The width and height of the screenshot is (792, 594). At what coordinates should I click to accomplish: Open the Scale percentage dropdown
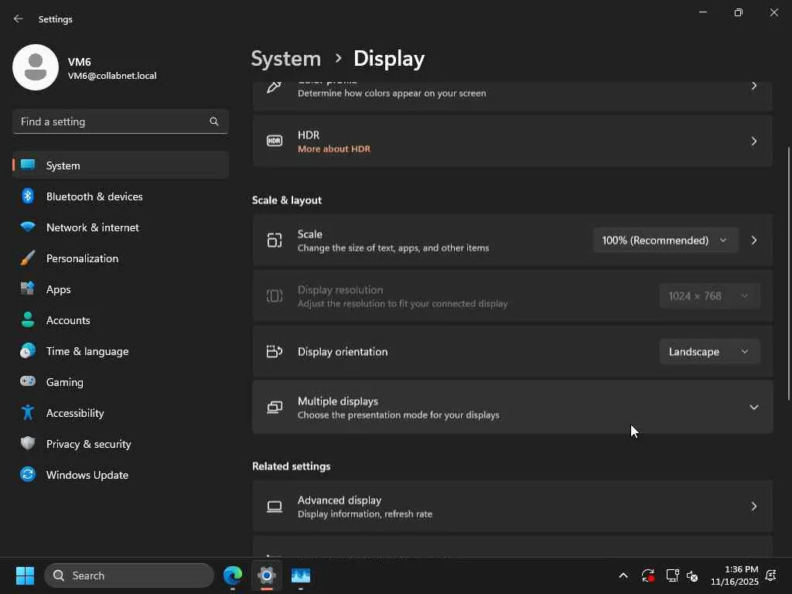click(664, 241)
